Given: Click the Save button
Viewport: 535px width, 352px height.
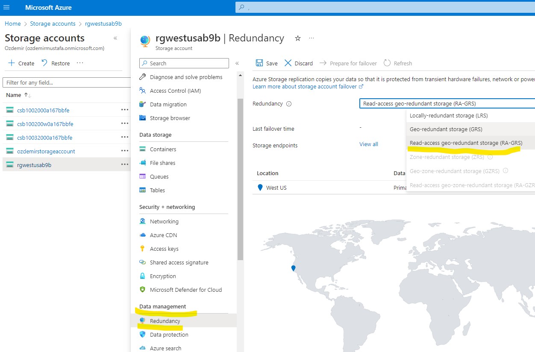Looking at the screenshot, I should coord(266,63).
